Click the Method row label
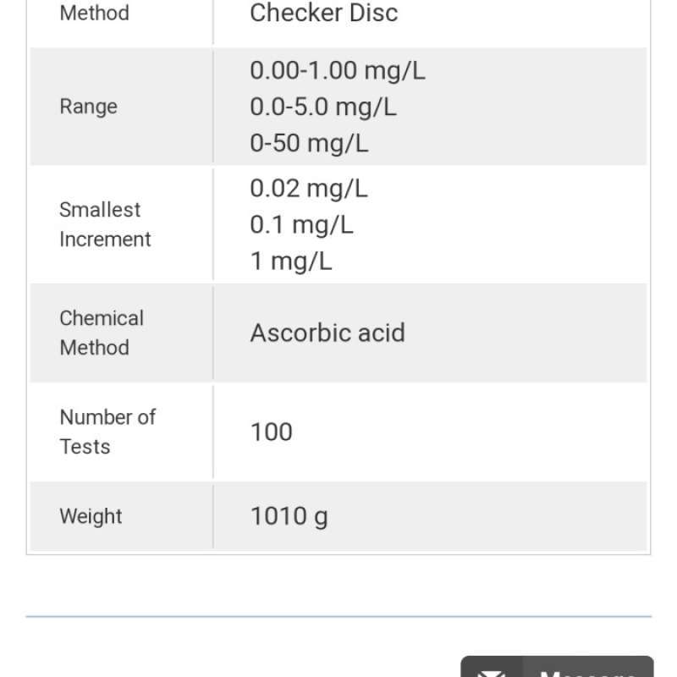Viewport: 677px width, 677px height. tap(94, 13)
